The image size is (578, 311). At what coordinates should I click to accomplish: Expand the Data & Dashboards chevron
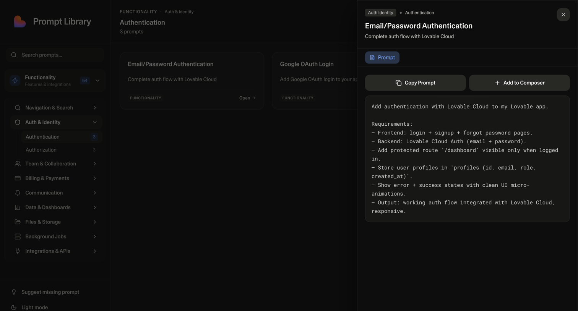(95, 207)
